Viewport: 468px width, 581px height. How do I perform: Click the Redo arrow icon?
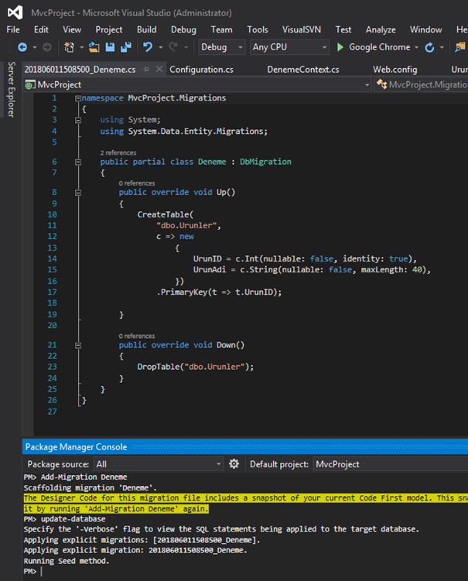[x=173, y=47]
